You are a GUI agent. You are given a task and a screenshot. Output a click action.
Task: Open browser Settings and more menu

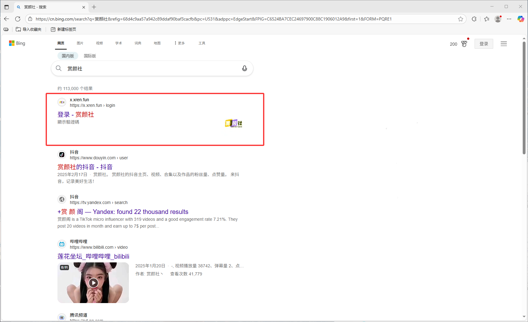[x=509, y=19]
